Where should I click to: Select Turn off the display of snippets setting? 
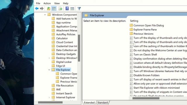[x=158, y=92]
